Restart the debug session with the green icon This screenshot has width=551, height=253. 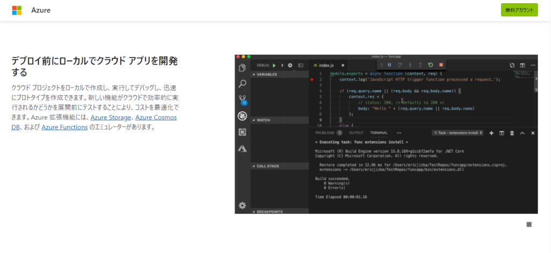tap(430, 65)
